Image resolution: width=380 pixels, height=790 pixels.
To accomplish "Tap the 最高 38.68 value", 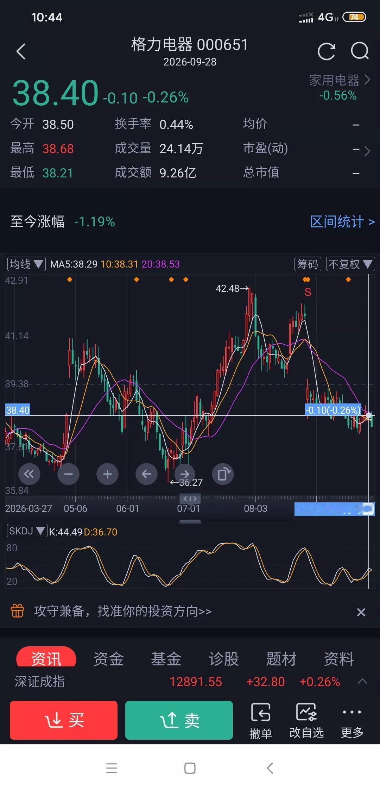I will [58, 149].
